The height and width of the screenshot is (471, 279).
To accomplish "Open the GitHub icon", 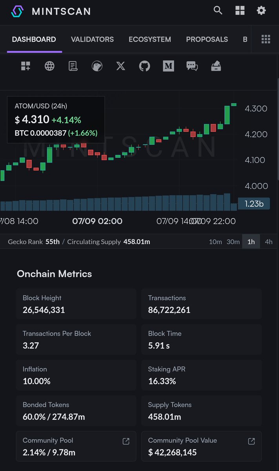I will 145,66.
